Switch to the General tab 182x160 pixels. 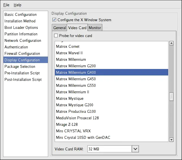pos(59,28)
